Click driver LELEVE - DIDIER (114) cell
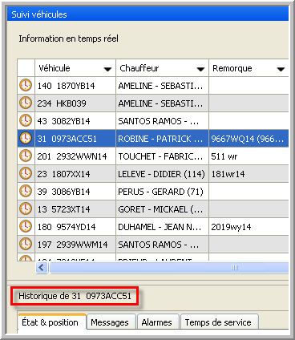Screen dimensions: 295x340 [x=162, y=174]
